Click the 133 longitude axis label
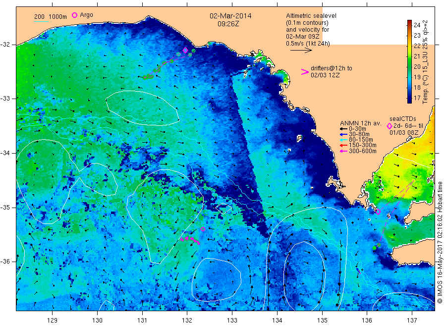The width and height of the screenshot is (446, 327). pyautogui.click(x=232, y=321)
